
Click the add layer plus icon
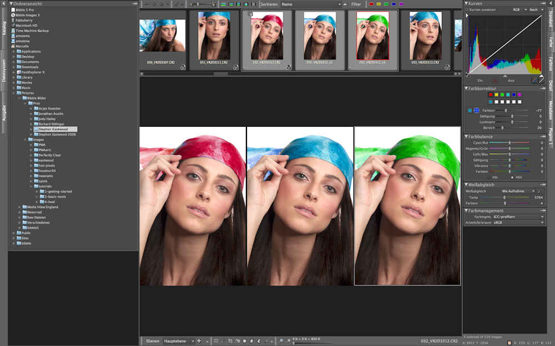pos(199,341)
